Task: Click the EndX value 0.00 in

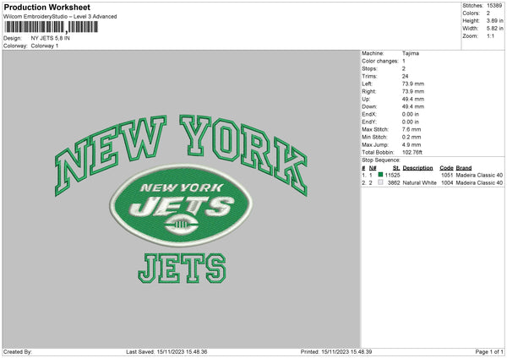Action: click(x=411, y=114)
